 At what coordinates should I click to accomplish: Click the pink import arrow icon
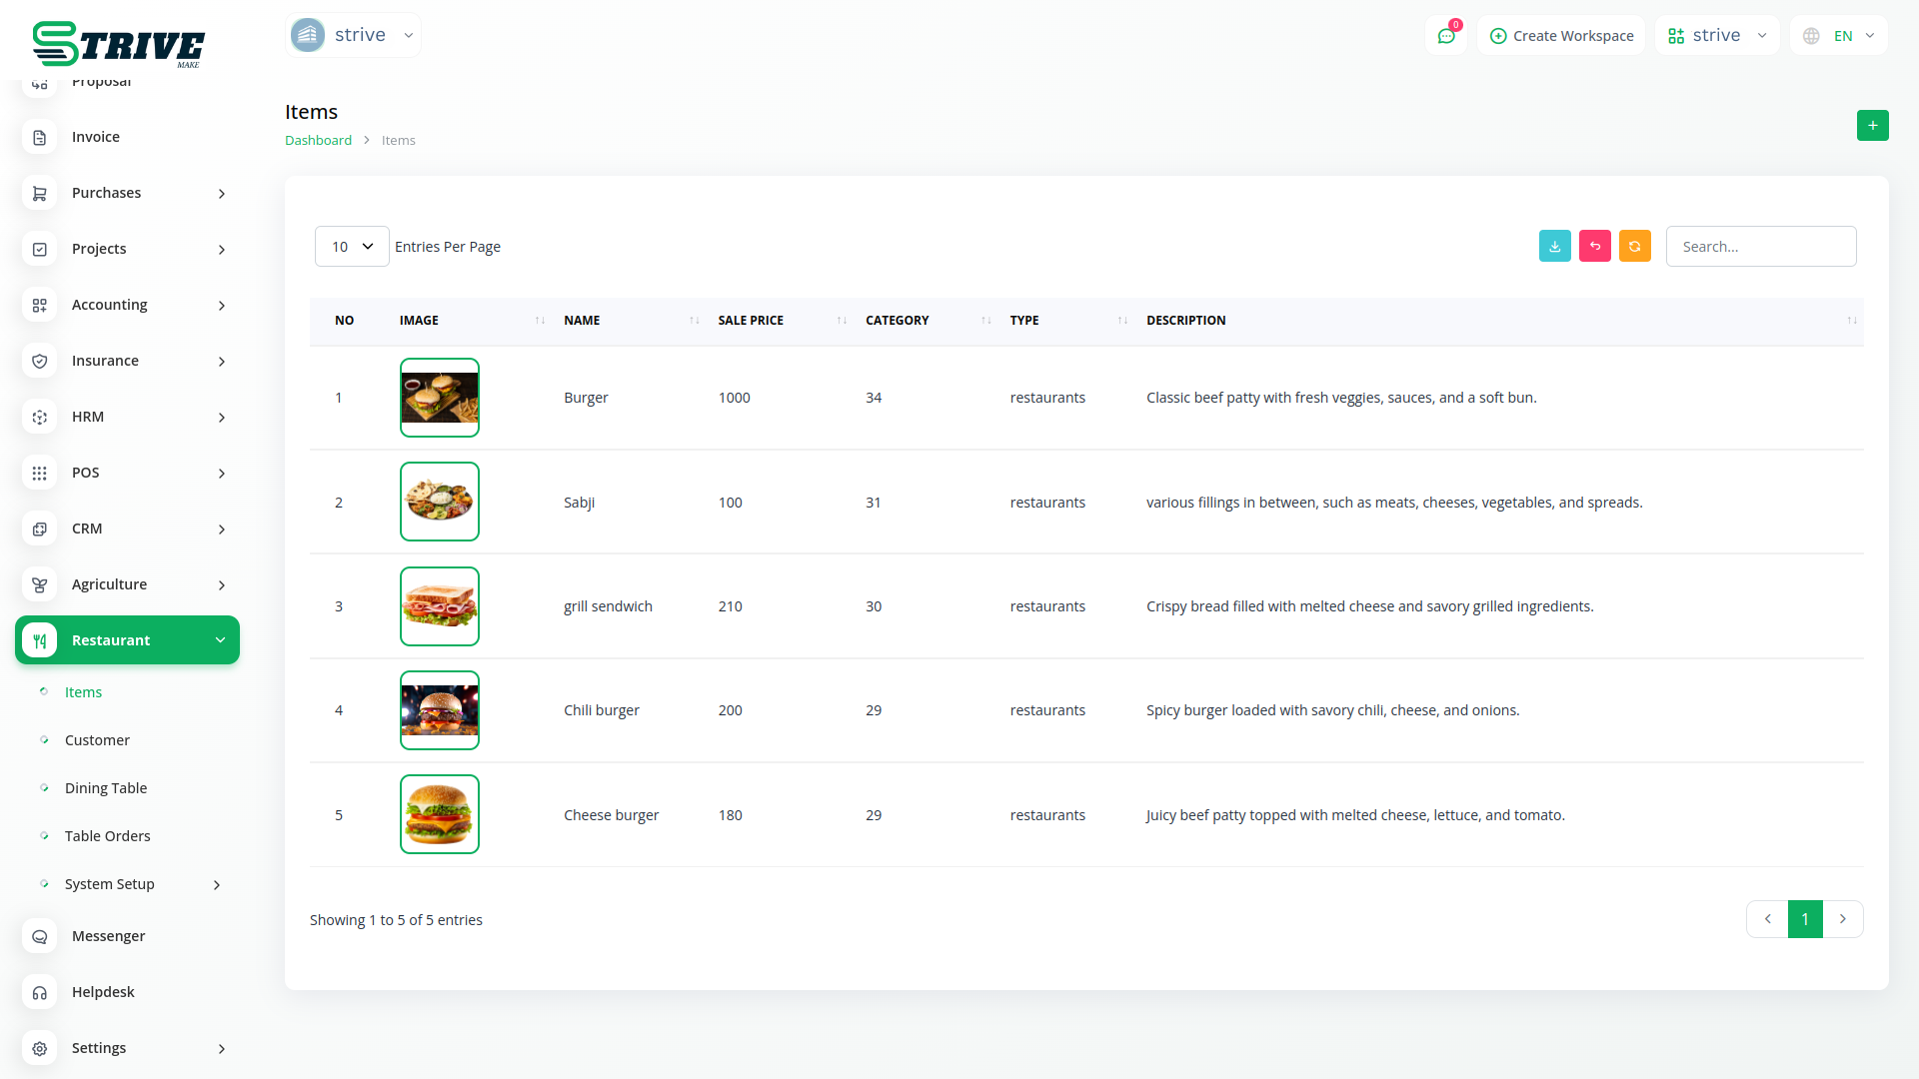(1594, 246)
